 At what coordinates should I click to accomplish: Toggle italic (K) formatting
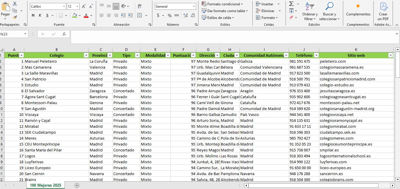[40, 15]
